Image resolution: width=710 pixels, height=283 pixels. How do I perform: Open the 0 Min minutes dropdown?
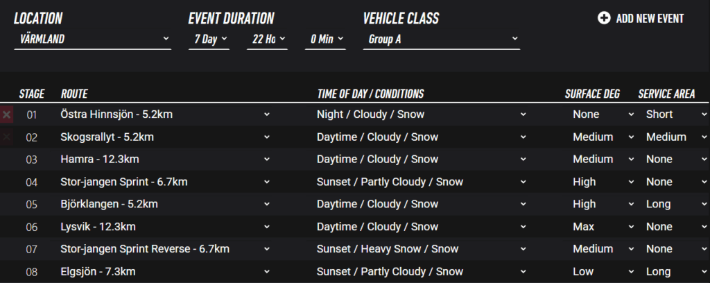pos(325,39)
